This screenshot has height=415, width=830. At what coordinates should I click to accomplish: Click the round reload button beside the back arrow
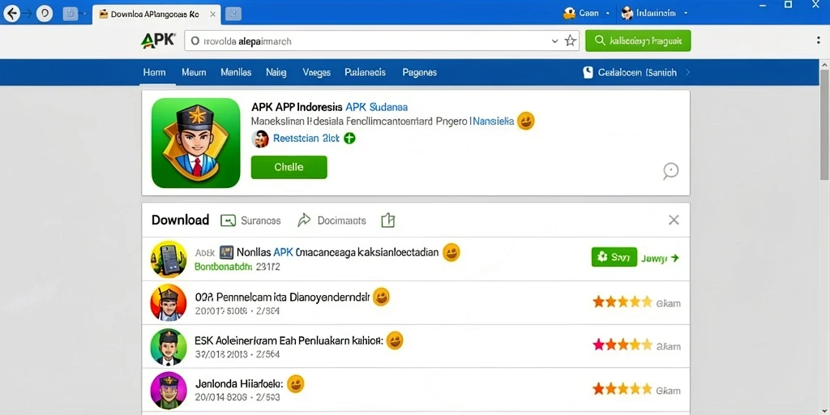(x=44, y=14)
